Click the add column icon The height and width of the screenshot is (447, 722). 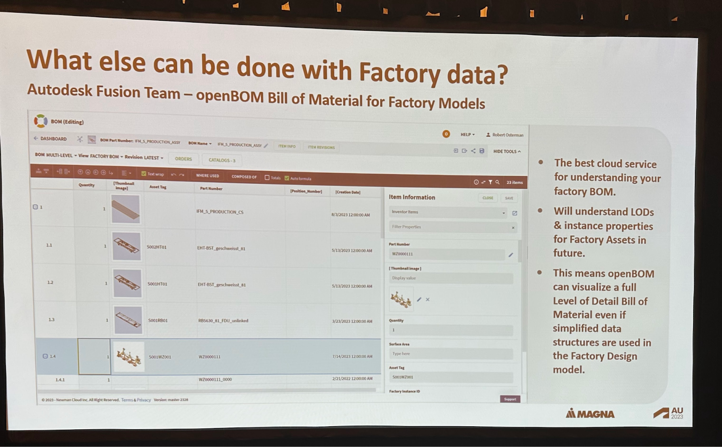coord(60,172)
